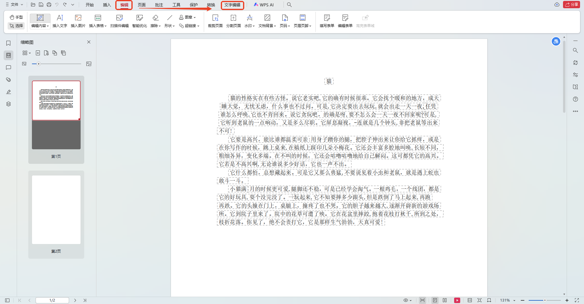Image resolution: width=584 pixels, height=304 pixels.
Task: Select the 手型 hand tool
Action: click(16, 17)
